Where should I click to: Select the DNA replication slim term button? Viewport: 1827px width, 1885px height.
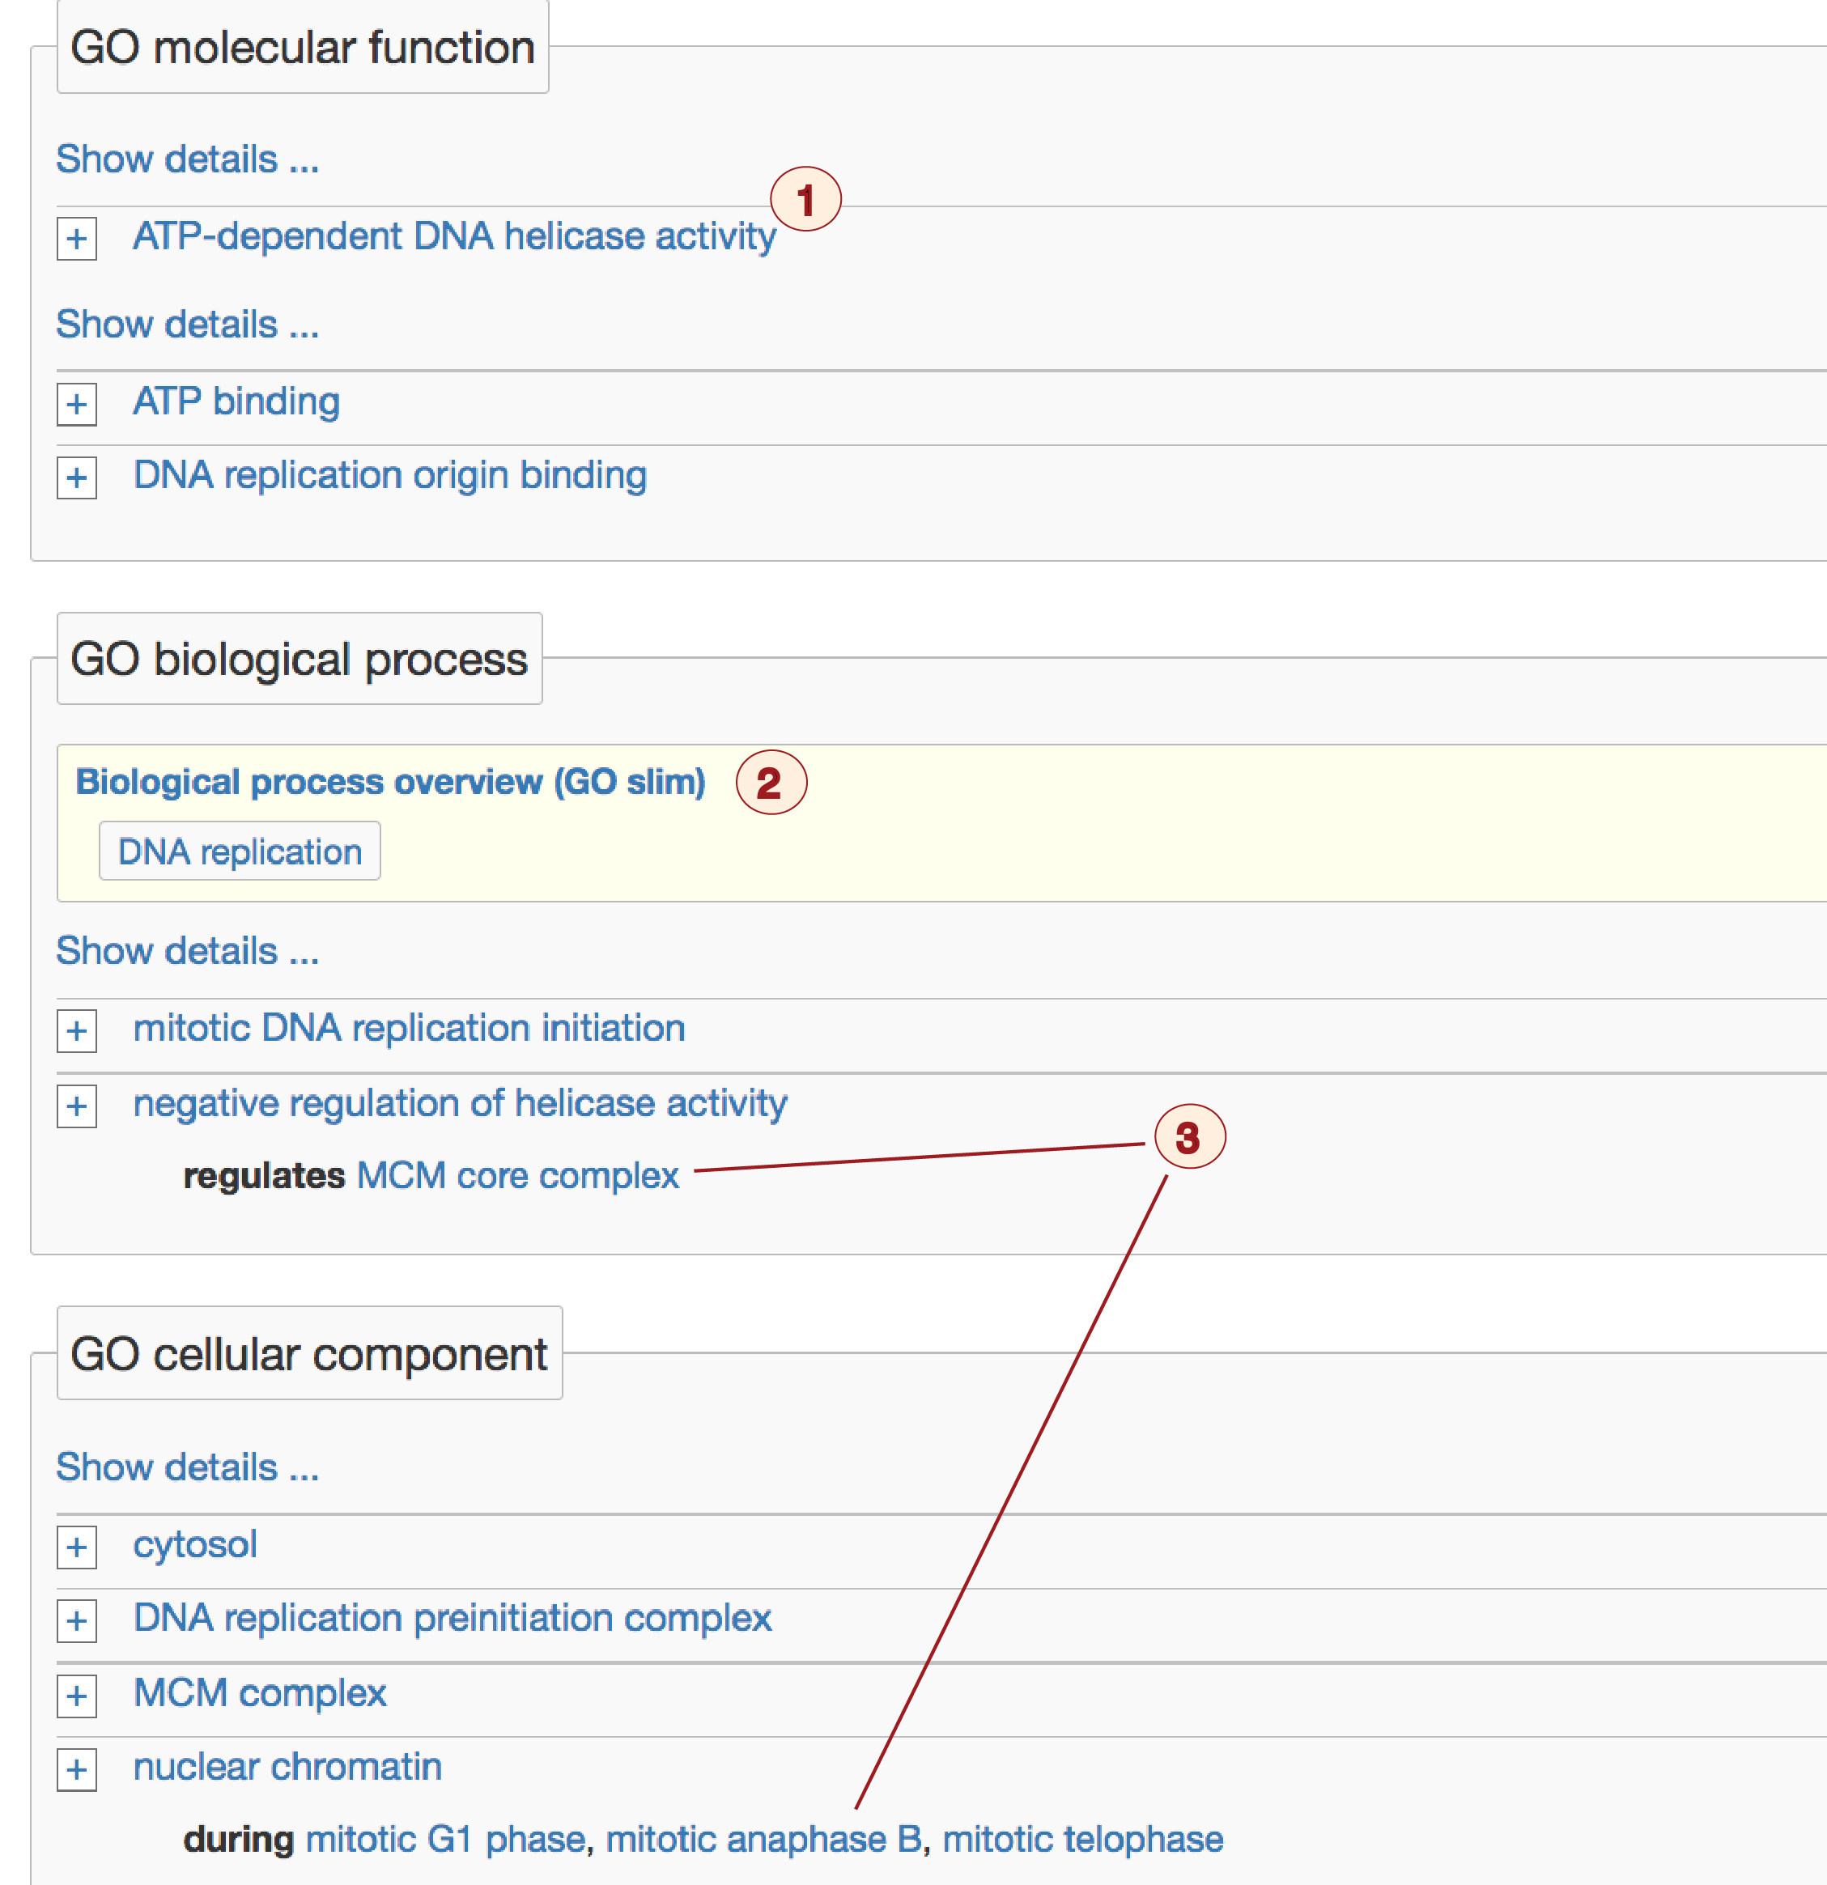tap(240, 851)
